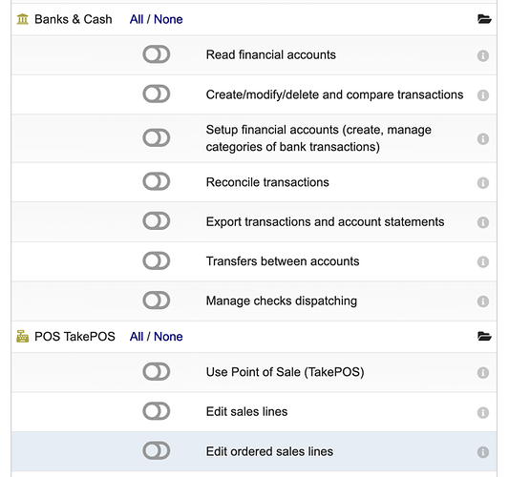Enable Manage checks dispatching toggle

157,300
